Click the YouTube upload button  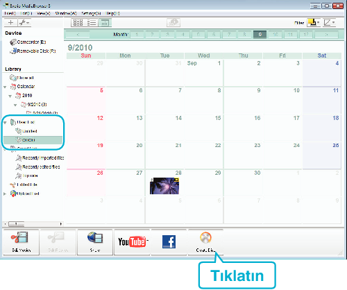point(133,242)
